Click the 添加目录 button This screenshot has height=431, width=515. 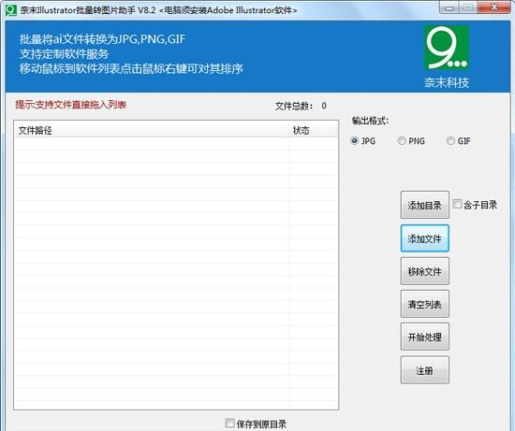(425, 205)
